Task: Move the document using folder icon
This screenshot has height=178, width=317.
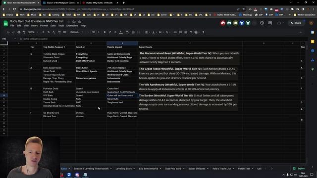Action: click(x=74, y=21)
